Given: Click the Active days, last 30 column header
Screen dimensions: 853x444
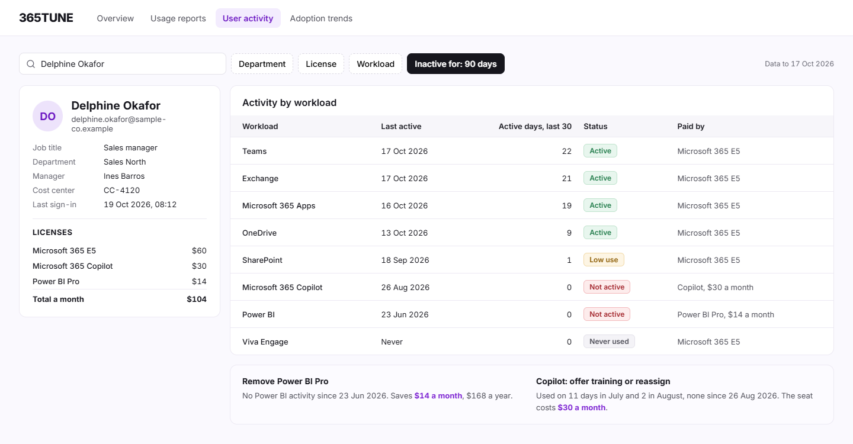Looking at the screenshot, I should coord(535,127).
